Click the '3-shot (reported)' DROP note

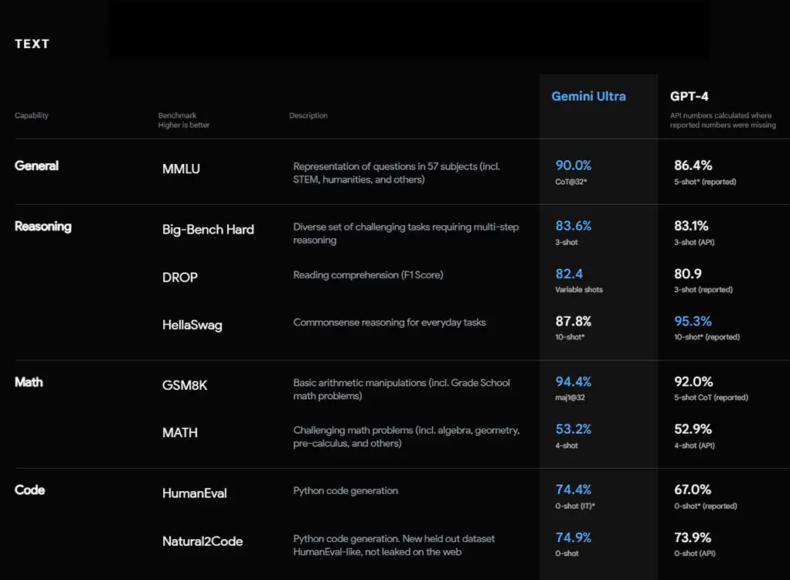[703, 290]
